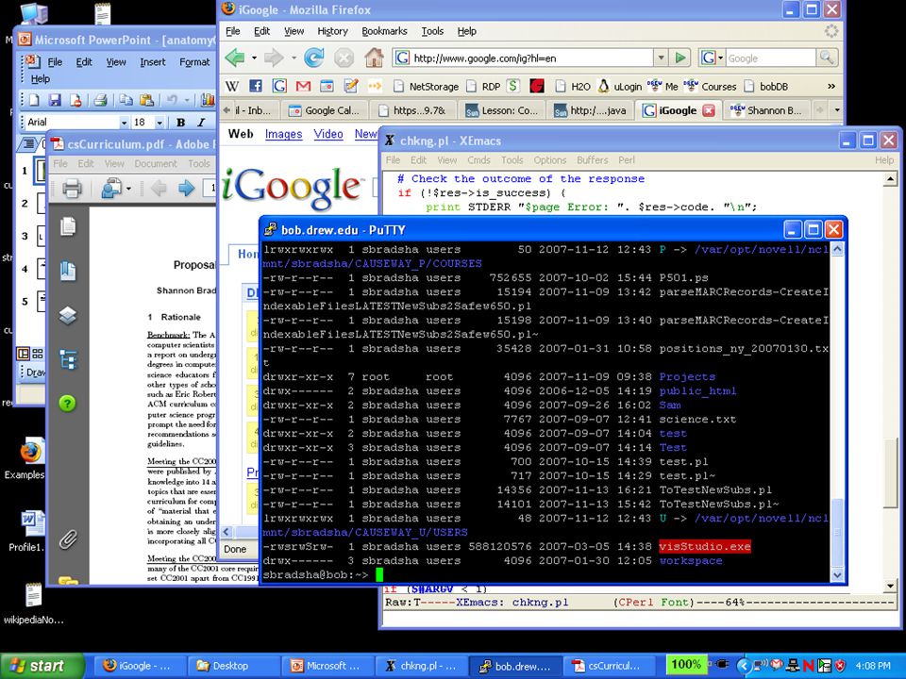Click the Firefox Back arrow button
Screen dimensions: 906x679
(235, 58)
